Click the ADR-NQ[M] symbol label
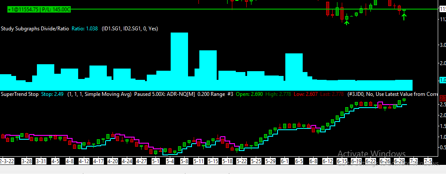Viewport: 446px width, 174px height. pyautogui.click(x=180, y=94)
